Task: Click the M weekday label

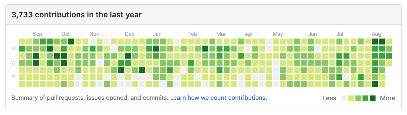Action: click(13, 49)
